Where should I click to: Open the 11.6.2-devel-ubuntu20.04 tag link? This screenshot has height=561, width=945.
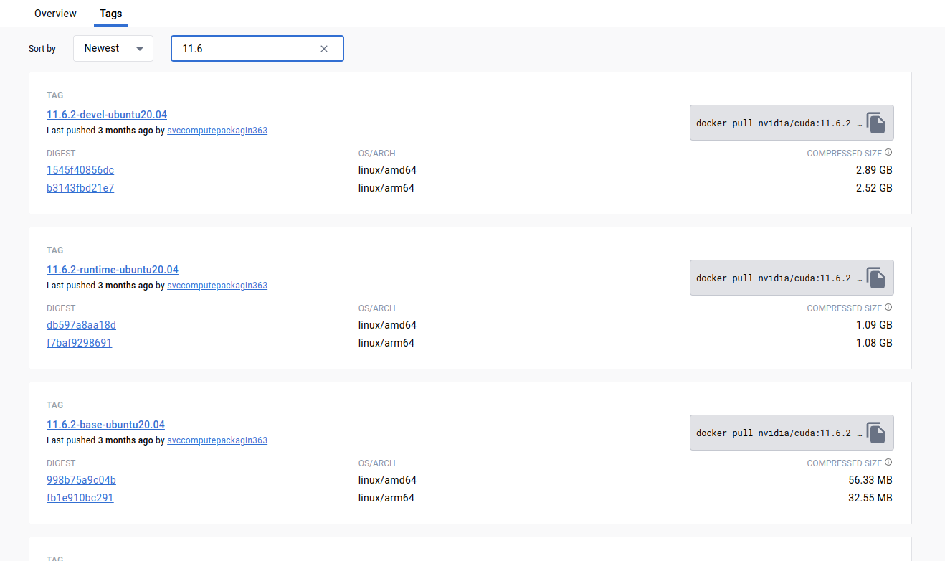[x=107, y=115]
